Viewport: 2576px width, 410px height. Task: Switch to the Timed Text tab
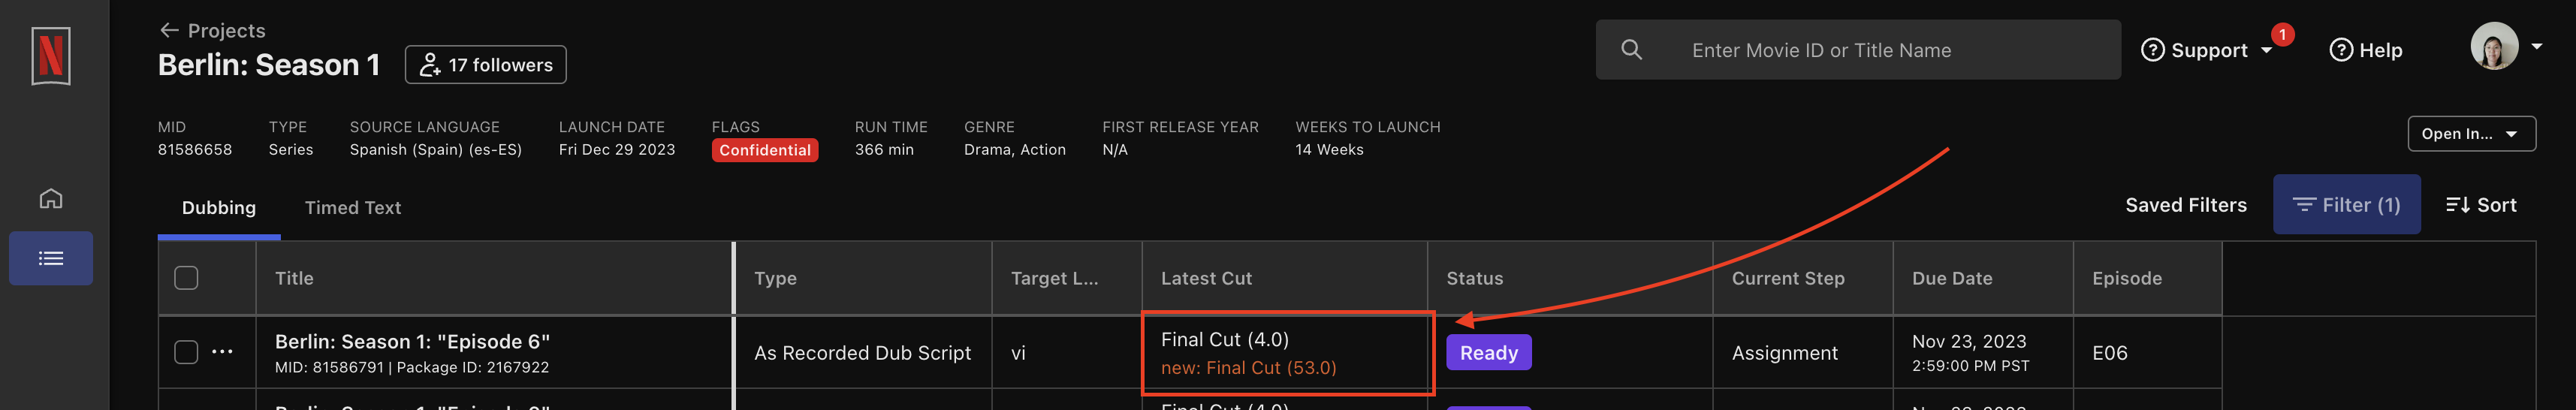(x=353, y=208)
